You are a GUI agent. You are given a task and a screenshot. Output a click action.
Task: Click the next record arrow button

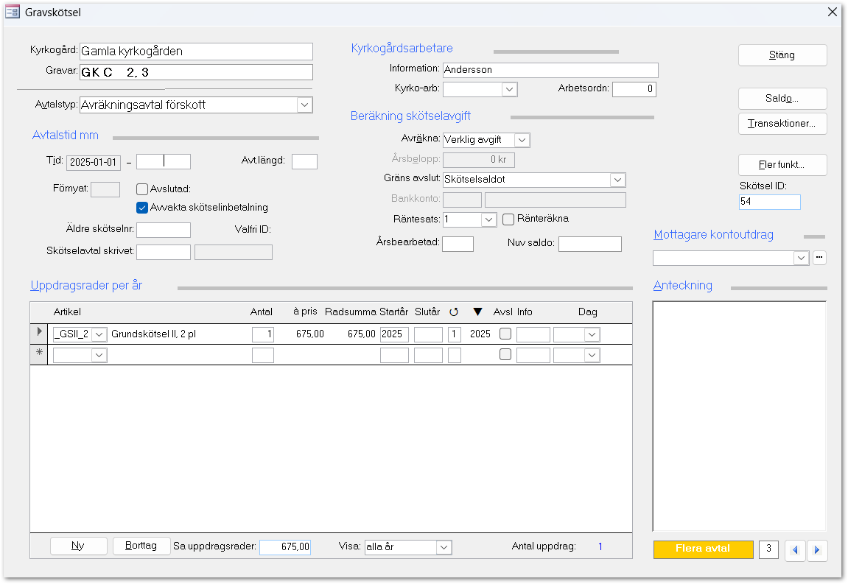(x=817, y=550)
